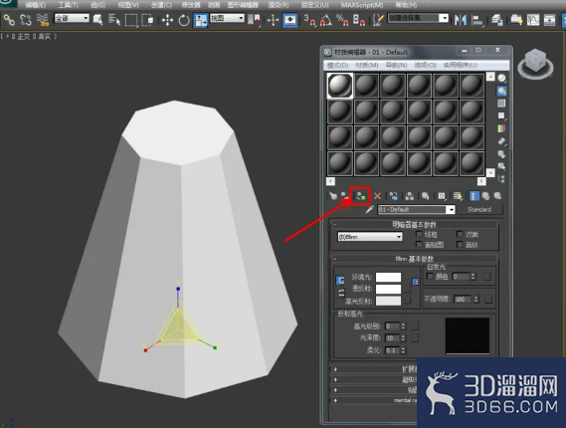
Task: Click 自发光 self-illumination map button
Action: click(487, 277)
